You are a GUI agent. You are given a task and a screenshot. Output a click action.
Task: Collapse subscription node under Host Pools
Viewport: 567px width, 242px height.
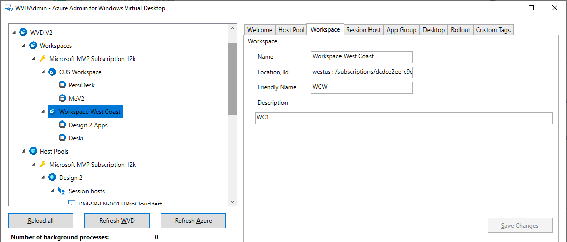[34, 165]
